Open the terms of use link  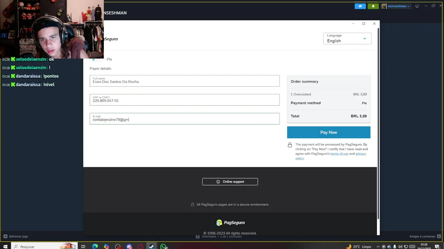[x=339, y=154]
